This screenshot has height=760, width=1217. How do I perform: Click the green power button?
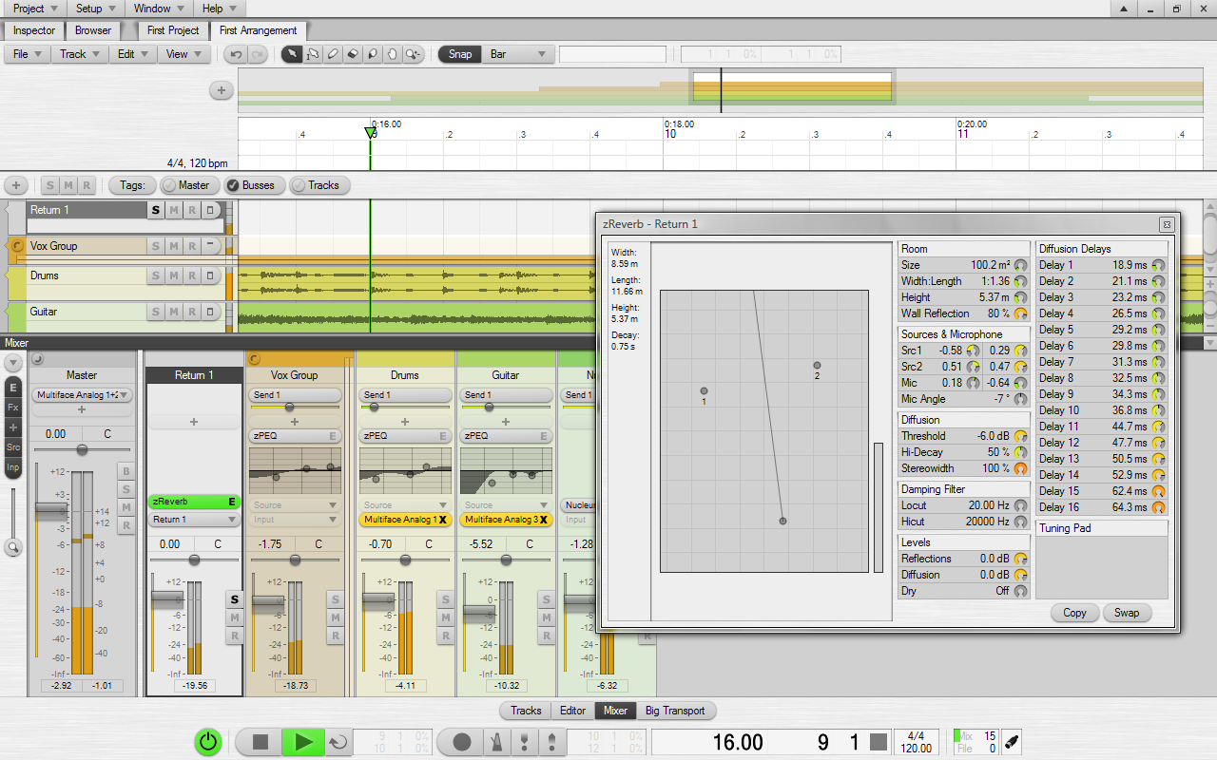tap(208, 742)
